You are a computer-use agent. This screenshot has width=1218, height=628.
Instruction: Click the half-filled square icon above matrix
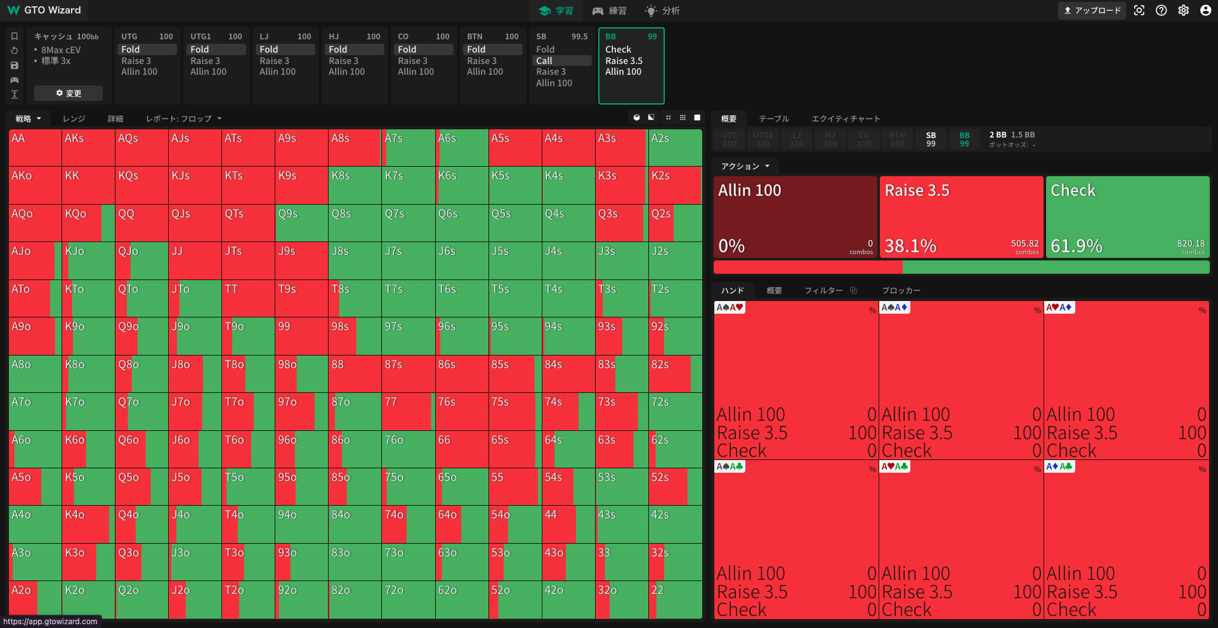(x=651, y=118)
